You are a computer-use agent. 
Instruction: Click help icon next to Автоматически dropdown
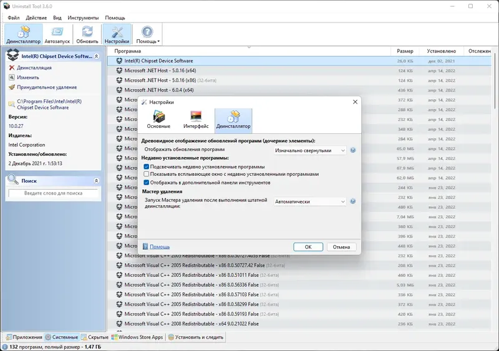353,201
